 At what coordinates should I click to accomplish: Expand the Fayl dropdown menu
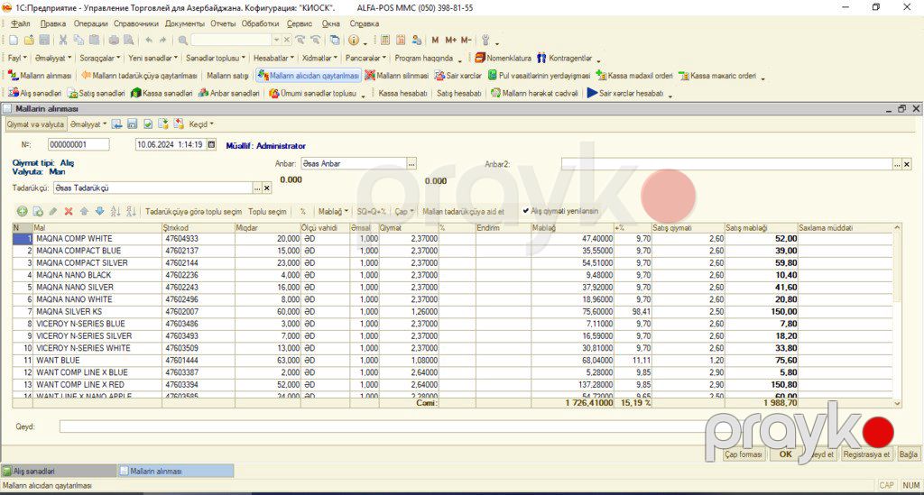coord(17,59)
